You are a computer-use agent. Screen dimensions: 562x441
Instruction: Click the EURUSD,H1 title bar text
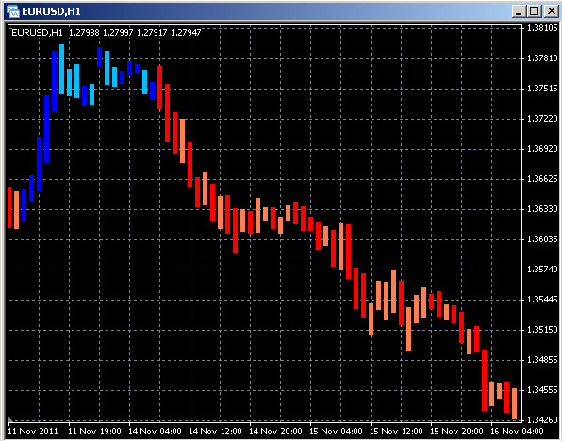[x=51, y=12]
